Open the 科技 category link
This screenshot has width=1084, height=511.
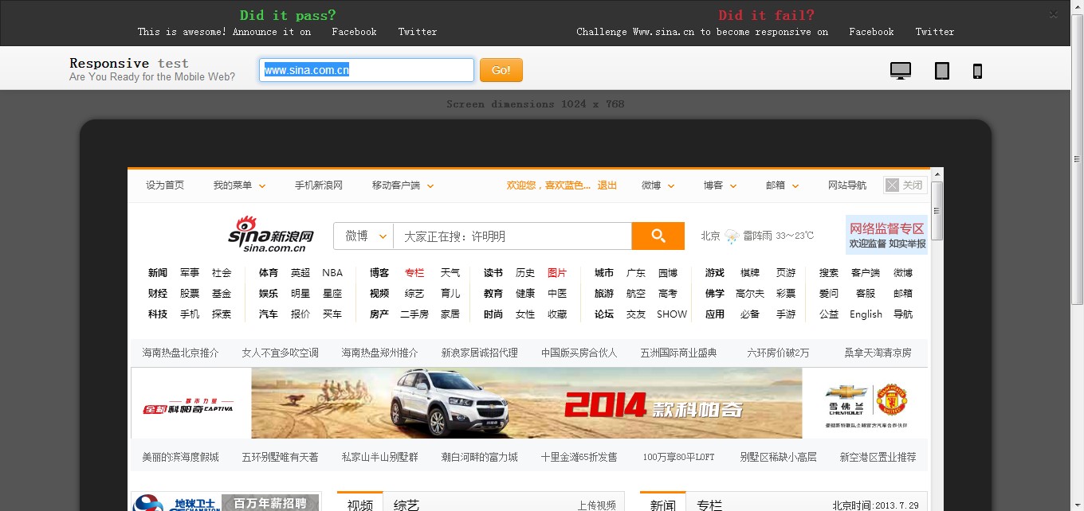(158, 314)
